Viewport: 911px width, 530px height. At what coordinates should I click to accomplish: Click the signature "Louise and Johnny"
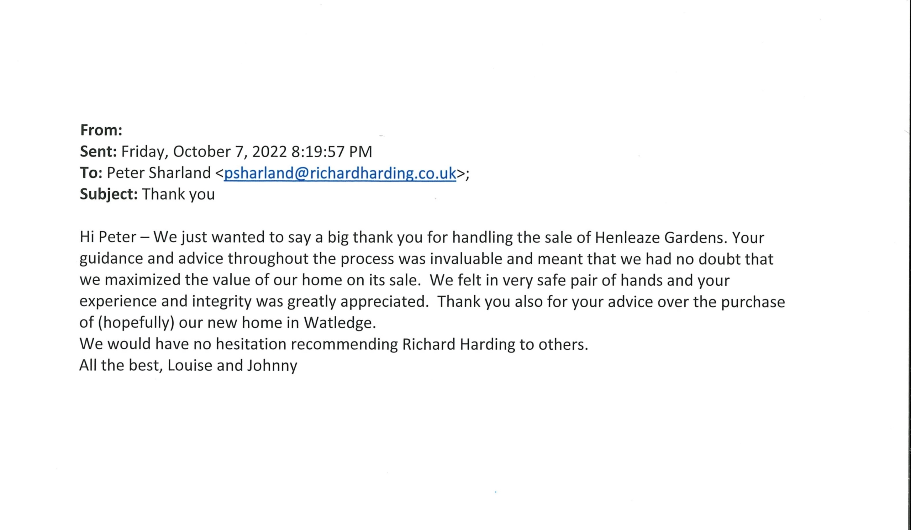click(232, 365)
